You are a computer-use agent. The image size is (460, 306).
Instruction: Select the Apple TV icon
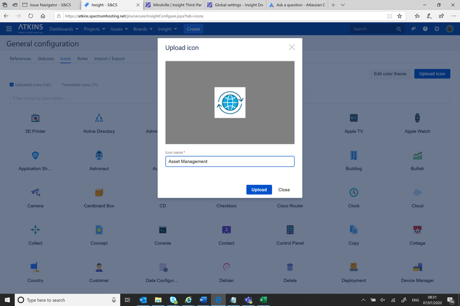click(x=354, y=118)
